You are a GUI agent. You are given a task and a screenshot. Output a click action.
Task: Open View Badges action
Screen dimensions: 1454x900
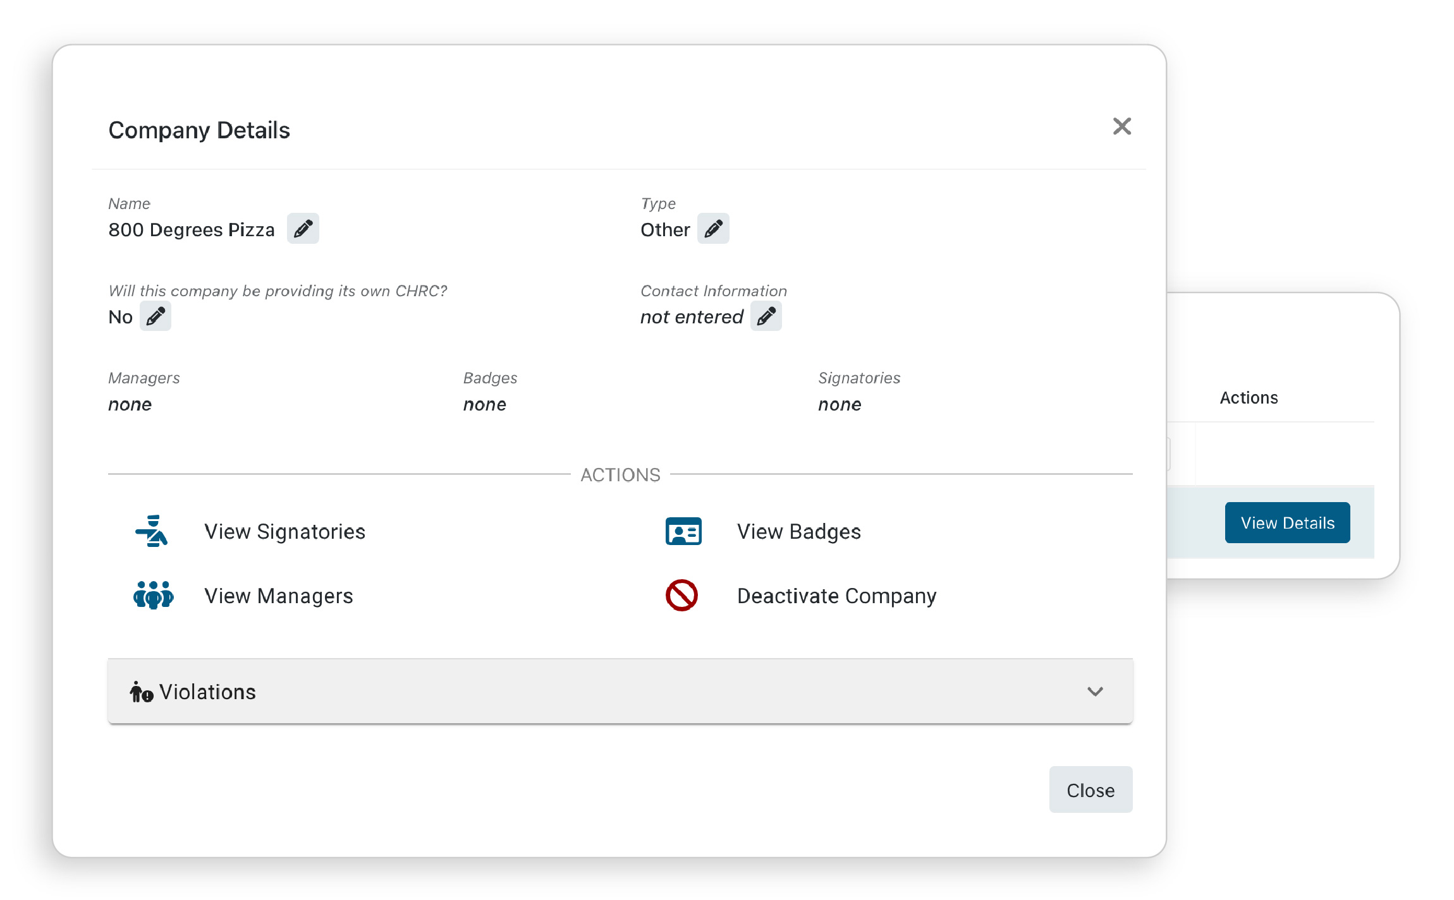click(x=798, y=532)
